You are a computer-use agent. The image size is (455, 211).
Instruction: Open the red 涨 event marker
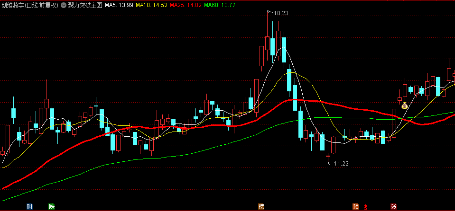tap(393, 207)
